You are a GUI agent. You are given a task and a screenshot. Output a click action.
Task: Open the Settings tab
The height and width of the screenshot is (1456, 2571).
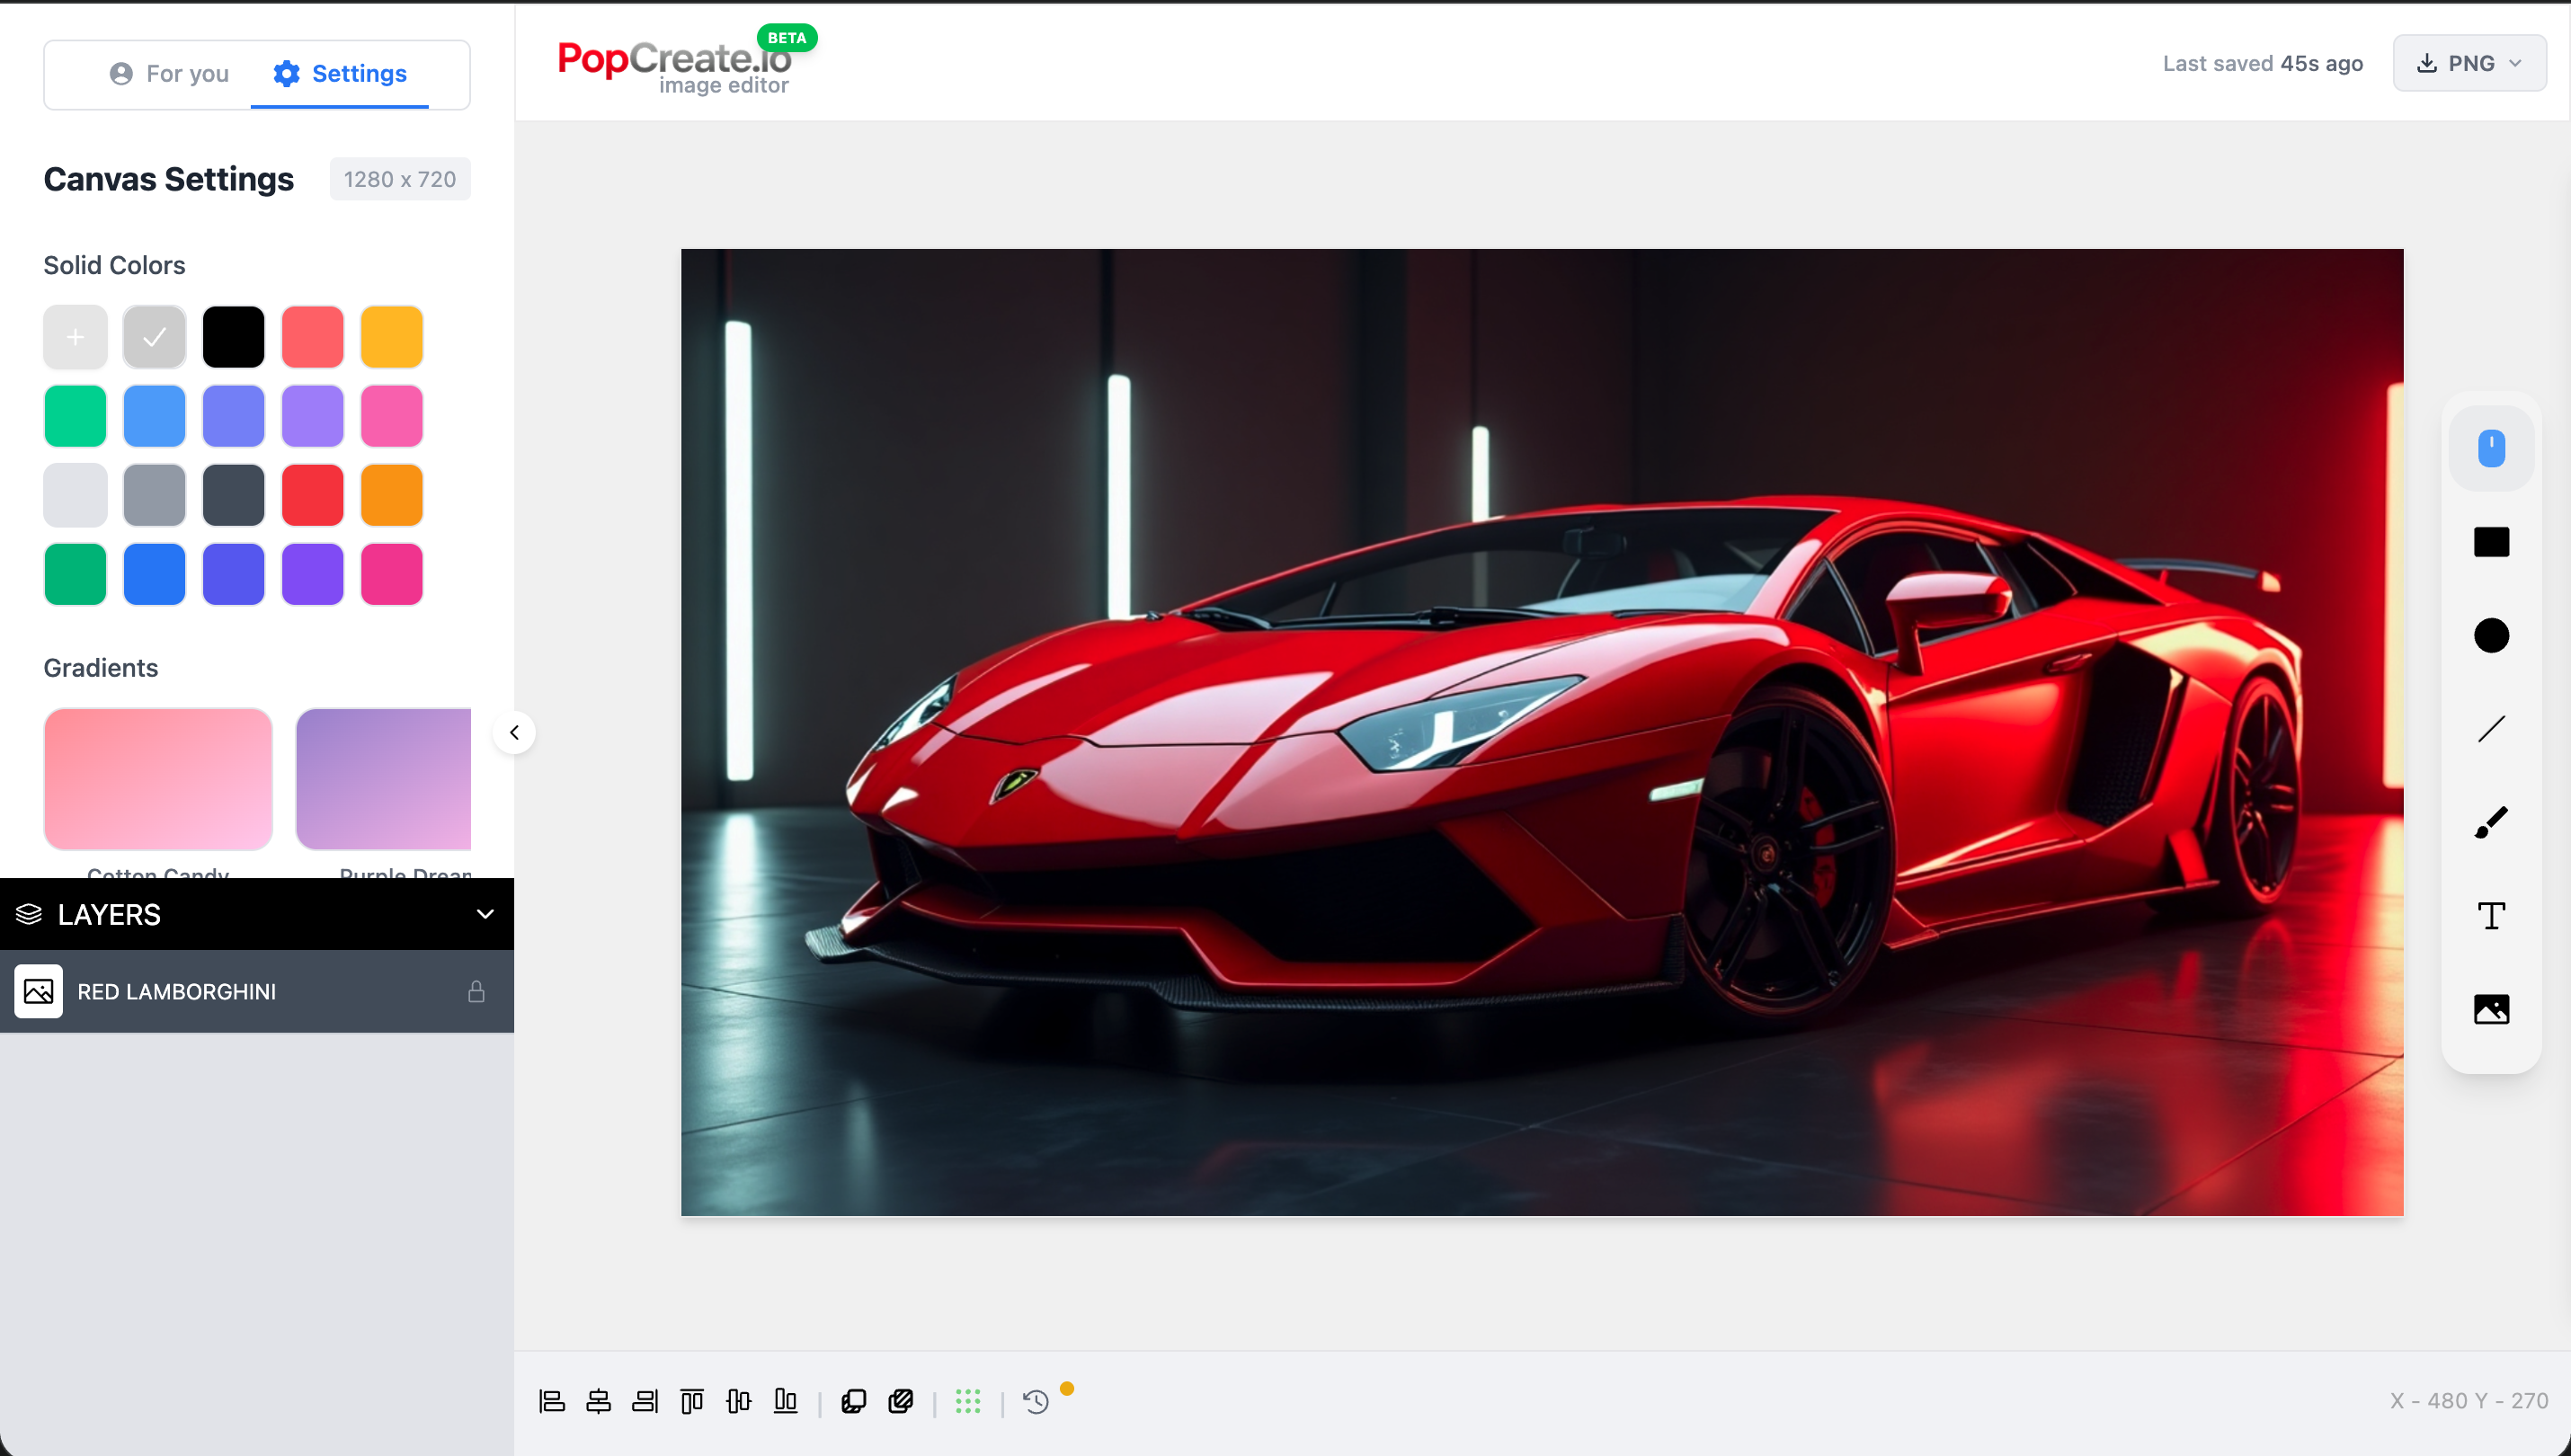coord(338,73)
